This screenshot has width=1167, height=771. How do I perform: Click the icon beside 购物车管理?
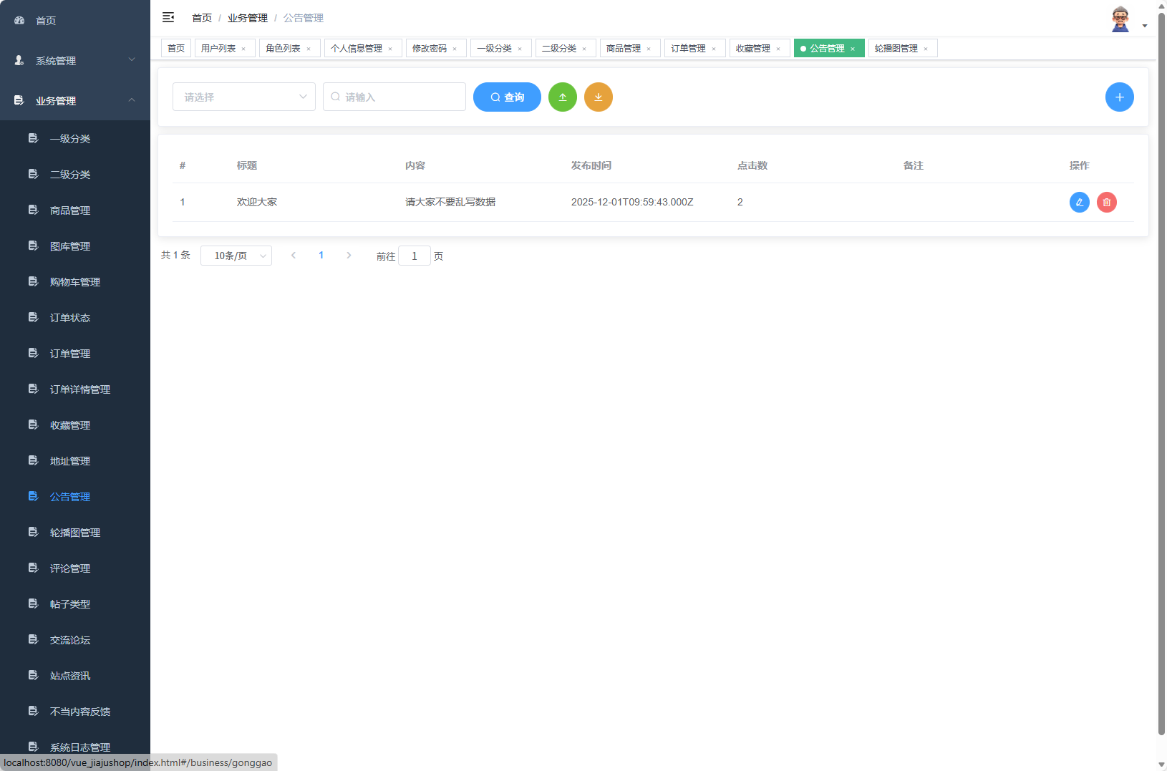pyautogui.click(x=33, y=281)
